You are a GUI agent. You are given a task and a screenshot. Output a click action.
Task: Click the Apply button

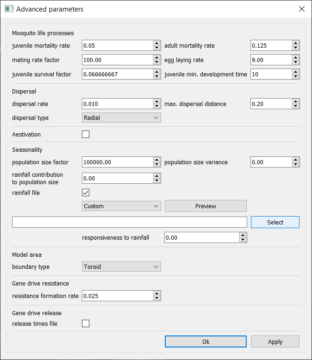(x=275, y=341)
